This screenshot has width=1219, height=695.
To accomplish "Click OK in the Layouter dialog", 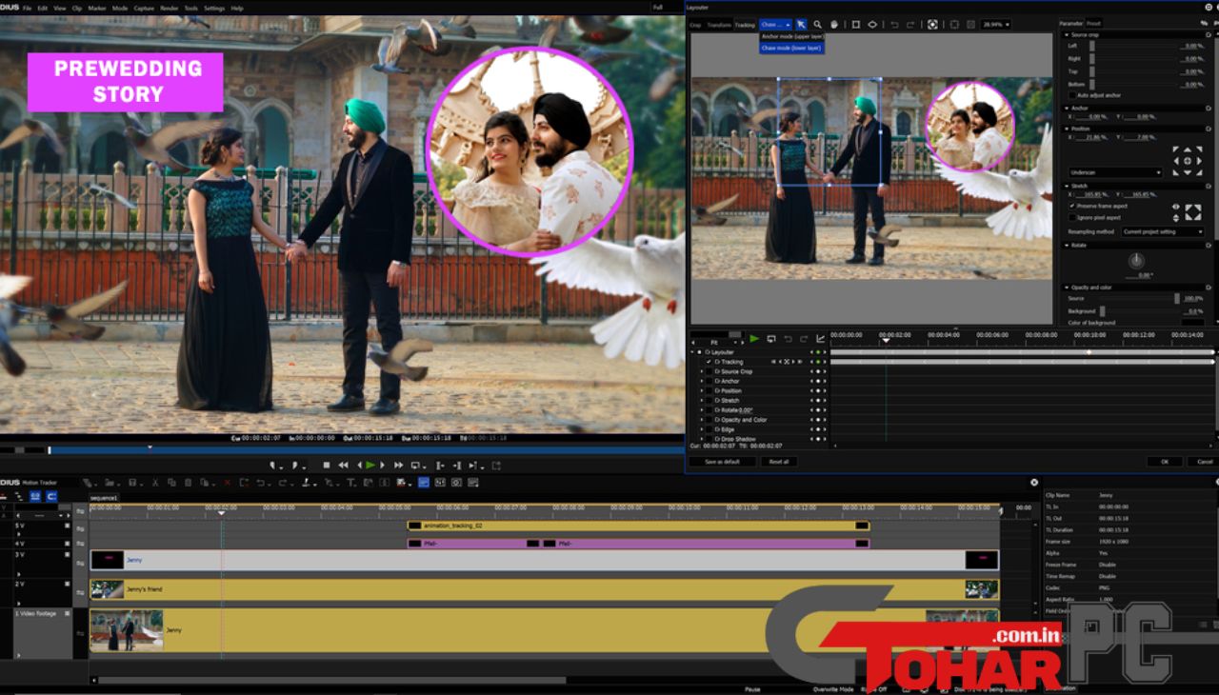I will 1164,462.
